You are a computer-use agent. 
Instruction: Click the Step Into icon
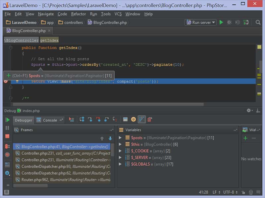coord(90,119)
